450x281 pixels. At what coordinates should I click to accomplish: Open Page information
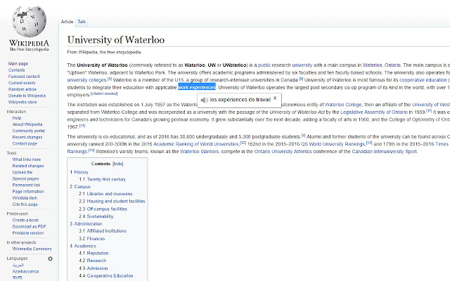28,192
